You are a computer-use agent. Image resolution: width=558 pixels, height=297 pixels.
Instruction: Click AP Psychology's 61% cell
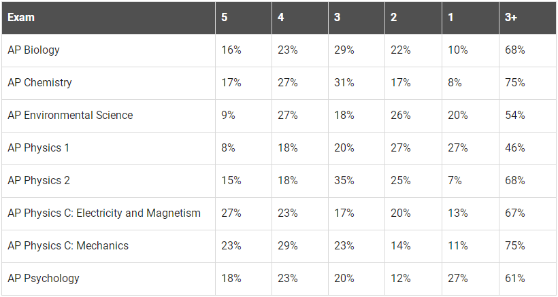click(515, 279)
